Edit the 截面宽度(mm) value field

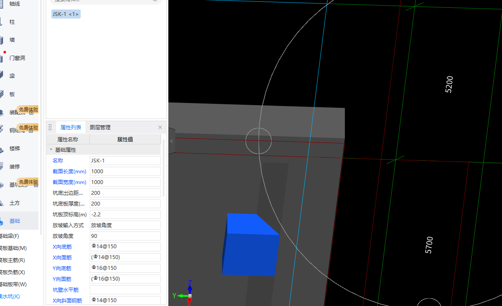(125, 182)
